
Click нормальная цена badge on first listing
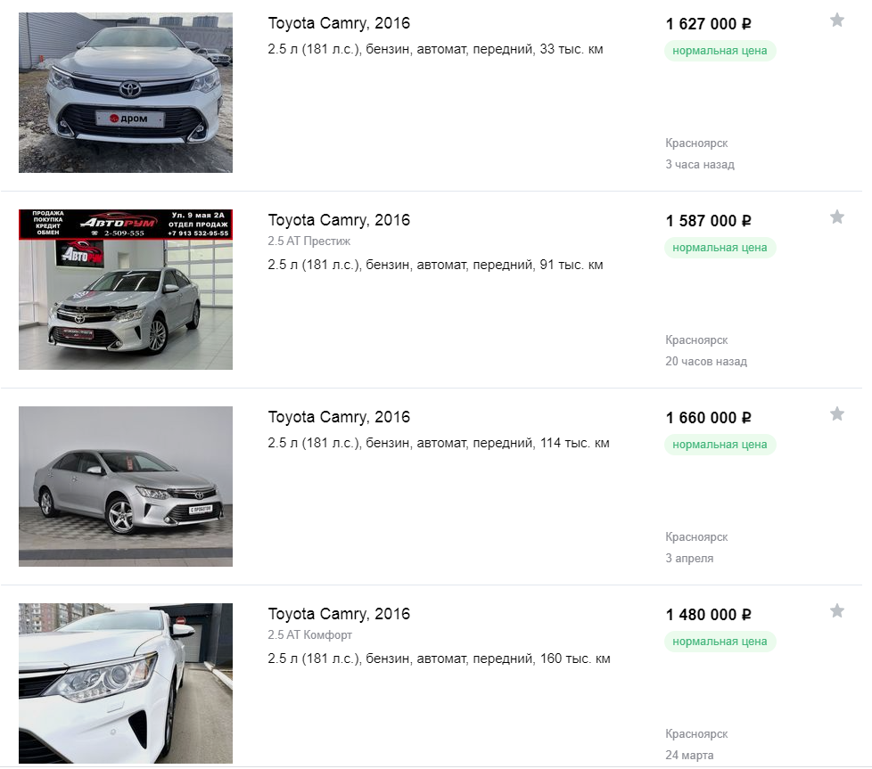(720, 51)
